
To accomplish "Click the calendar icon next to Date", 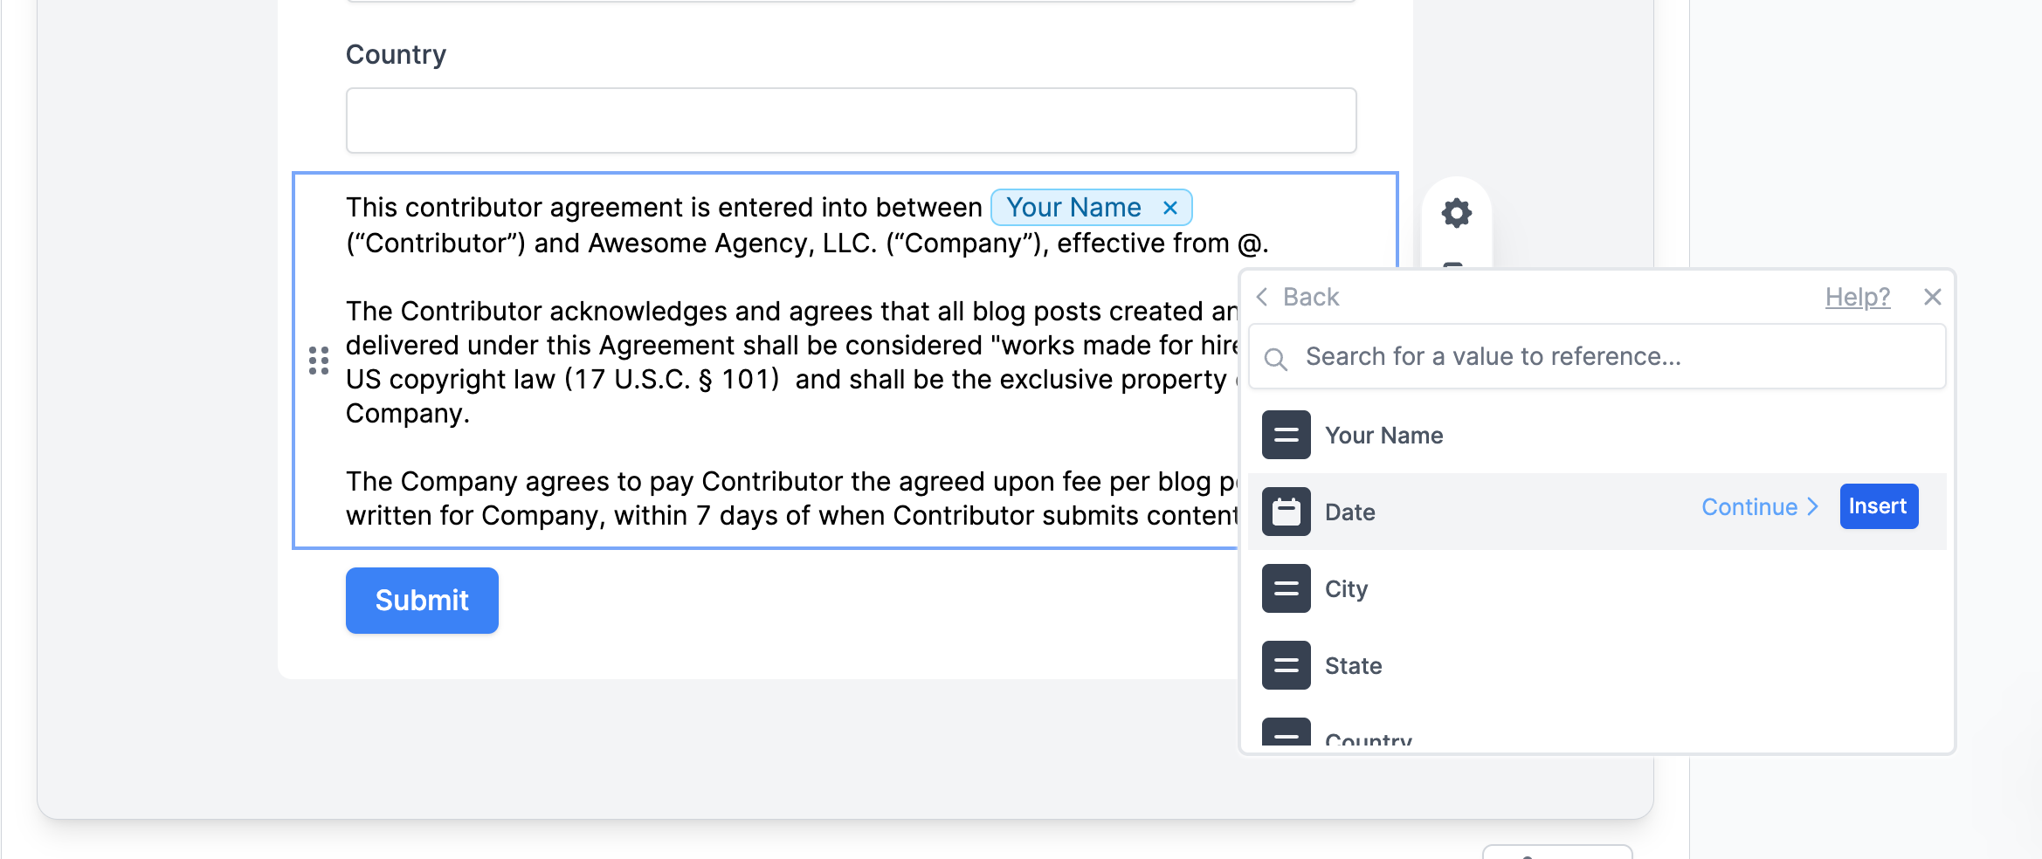I will 1286,512.
